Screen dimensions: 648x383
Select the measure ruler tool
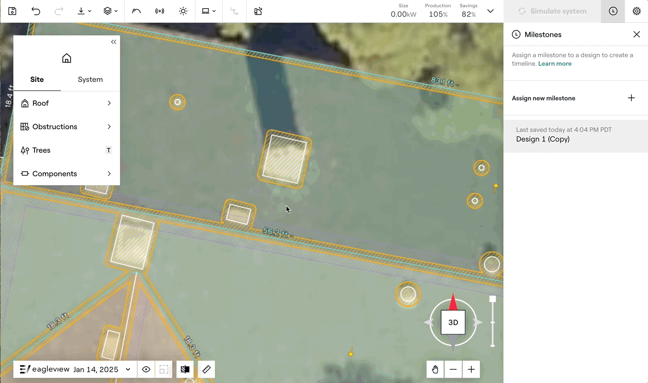pyautogui.click(x=206, y=369)
